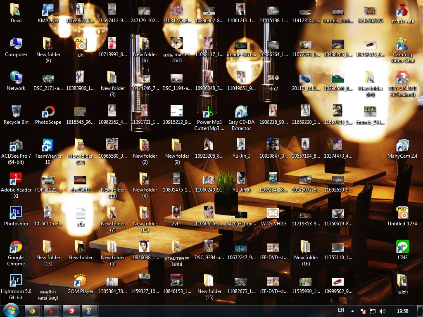Select the ปก PSD file
This screenshot has height=317, width=423.
[x=81, y=47]
